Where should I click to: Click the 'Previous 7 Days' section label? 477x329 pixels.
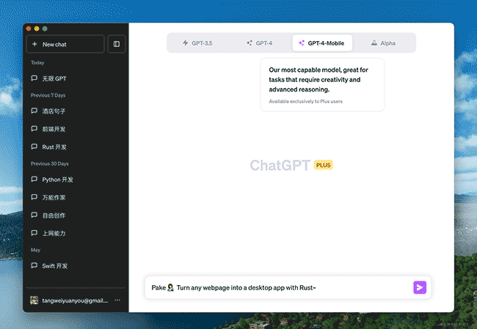[x=48, y=95]
